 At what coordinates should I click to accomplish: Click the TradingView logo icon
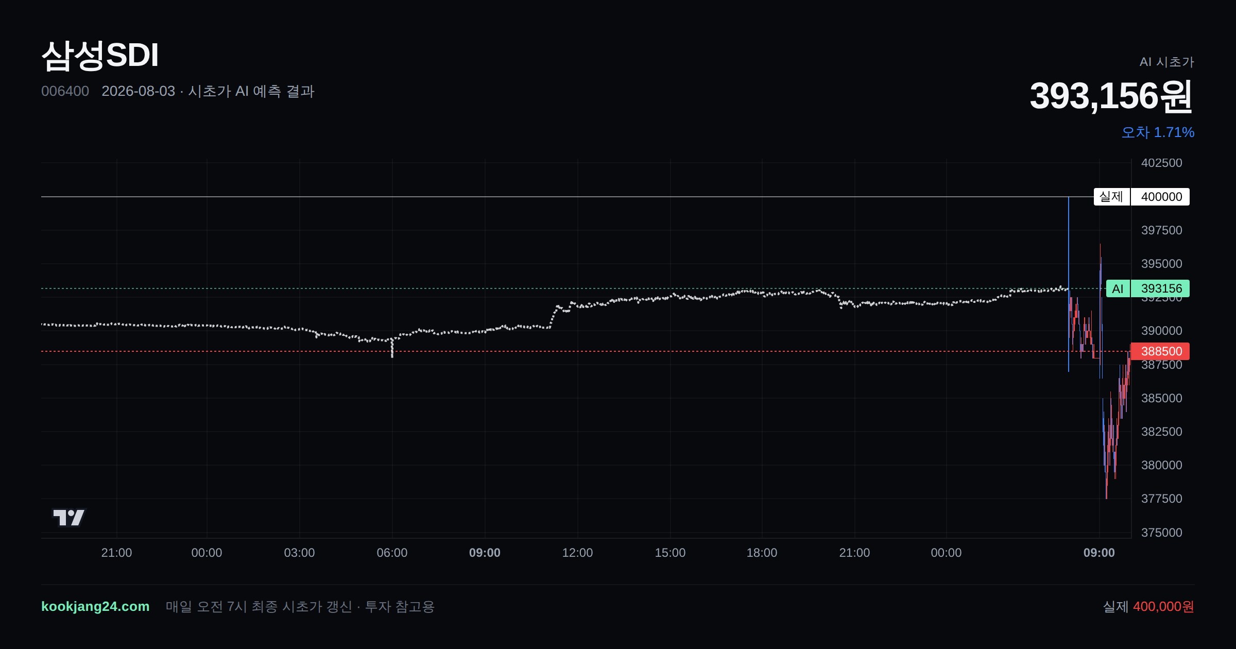[x=69, y=517]
